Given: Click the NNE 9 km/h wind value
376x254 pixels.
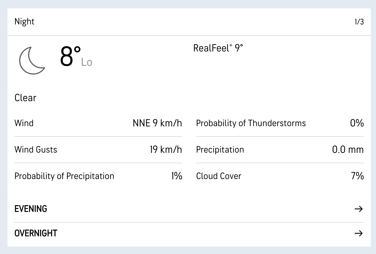Looking at the screenshot, I should tap(157, 123).
